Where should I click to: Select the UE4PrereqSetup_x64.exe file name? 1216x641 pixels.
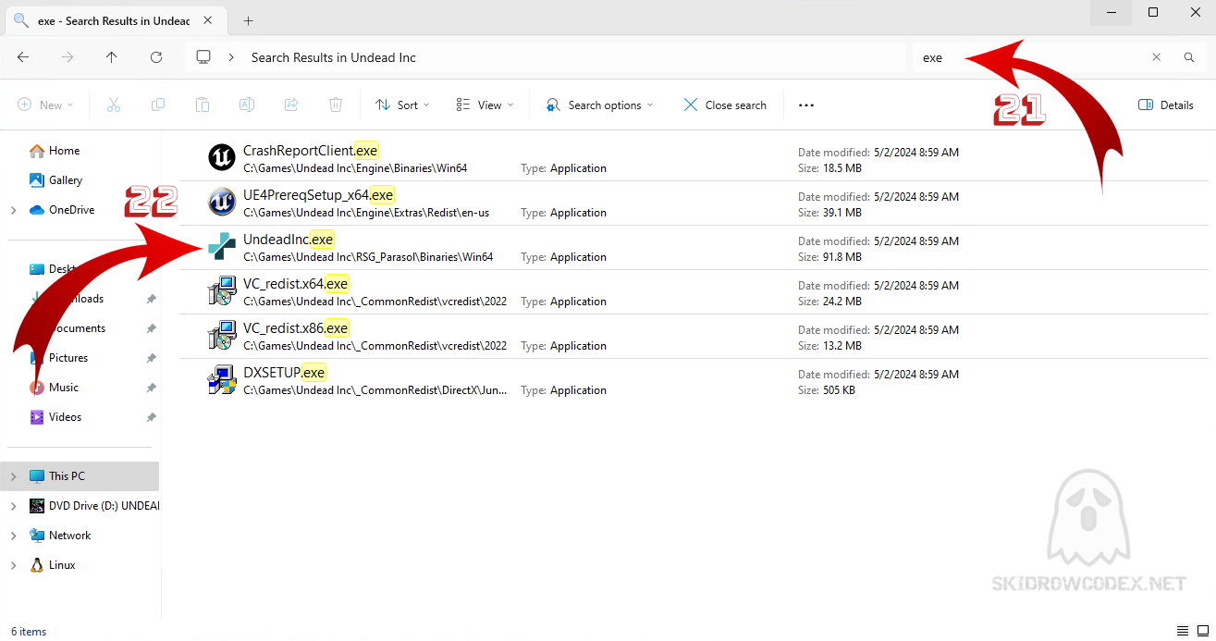pos(318,195)
